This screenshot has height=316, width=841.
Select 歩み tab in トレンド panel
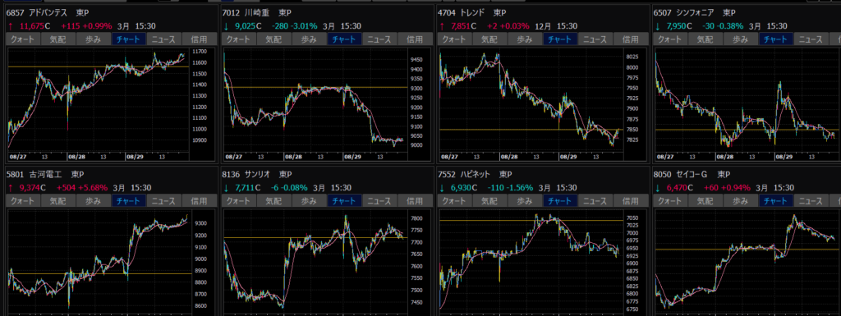pyautogui.click(x=525, y=39)
